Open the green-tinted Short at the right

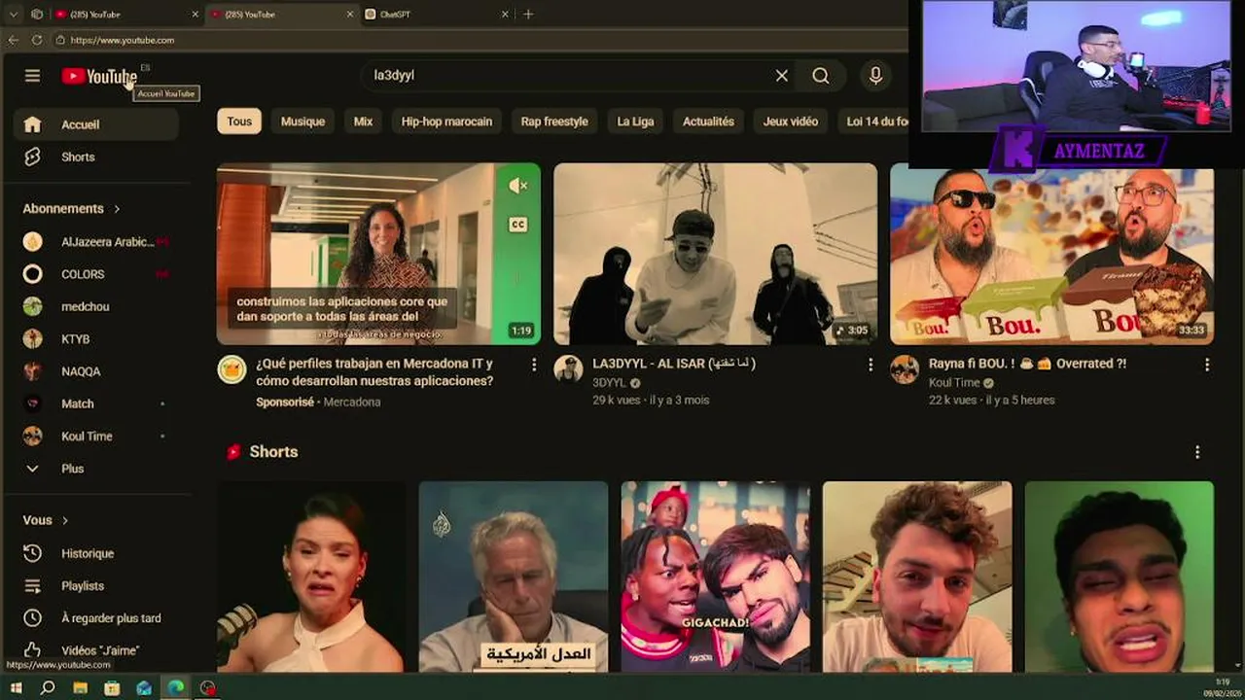1120,577
